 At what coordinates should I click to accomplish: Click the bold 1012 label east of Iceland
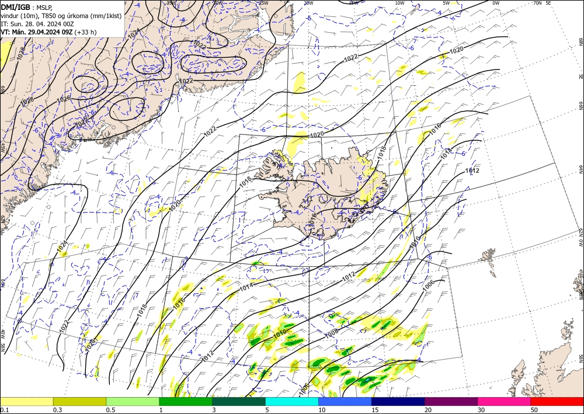pos(472,171)
